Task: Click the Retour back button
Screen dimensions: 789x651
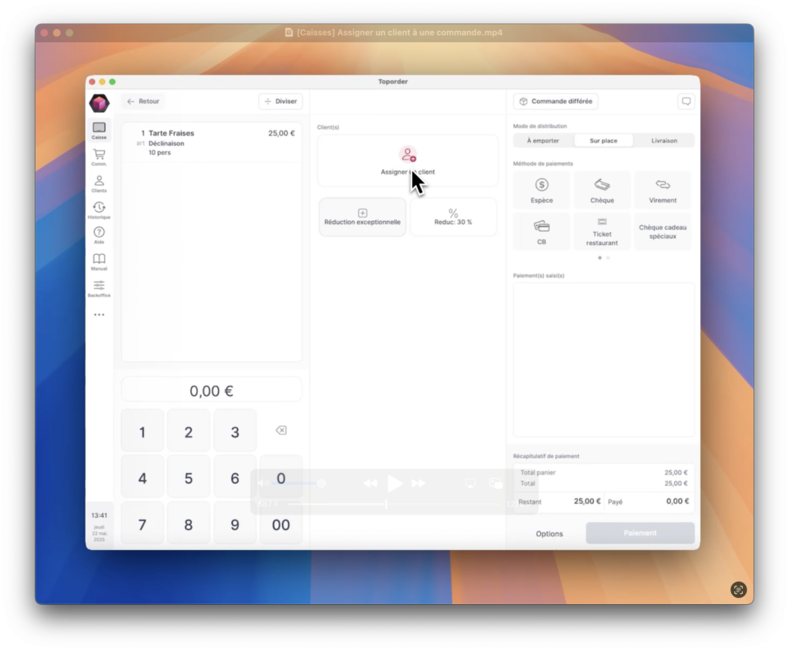Action: [143, 102]
